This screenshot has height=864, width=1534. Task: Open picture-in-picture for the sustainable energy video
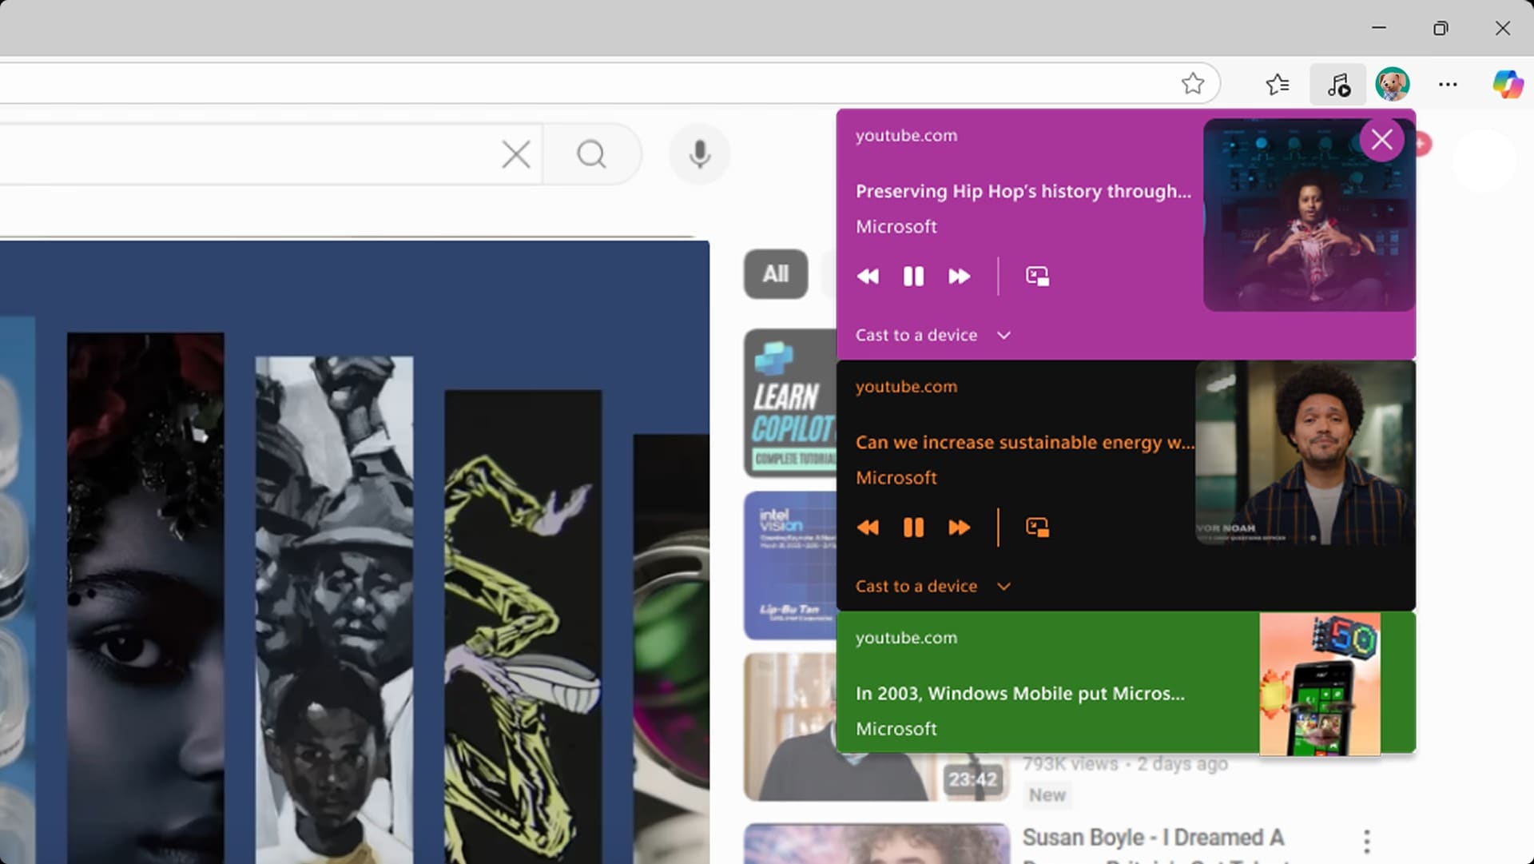[x=1037, y=528]
